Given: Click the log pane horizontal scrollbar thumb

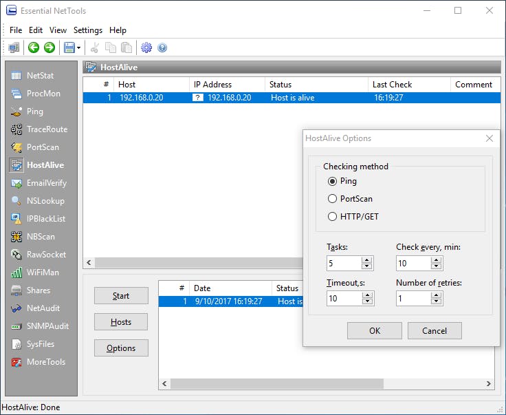Looking at the screenshot, I should (277, 383).
